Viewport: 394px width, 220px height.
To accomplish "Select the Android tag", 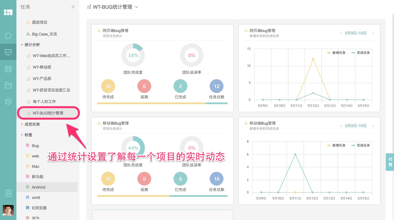I will pos(47,187).
